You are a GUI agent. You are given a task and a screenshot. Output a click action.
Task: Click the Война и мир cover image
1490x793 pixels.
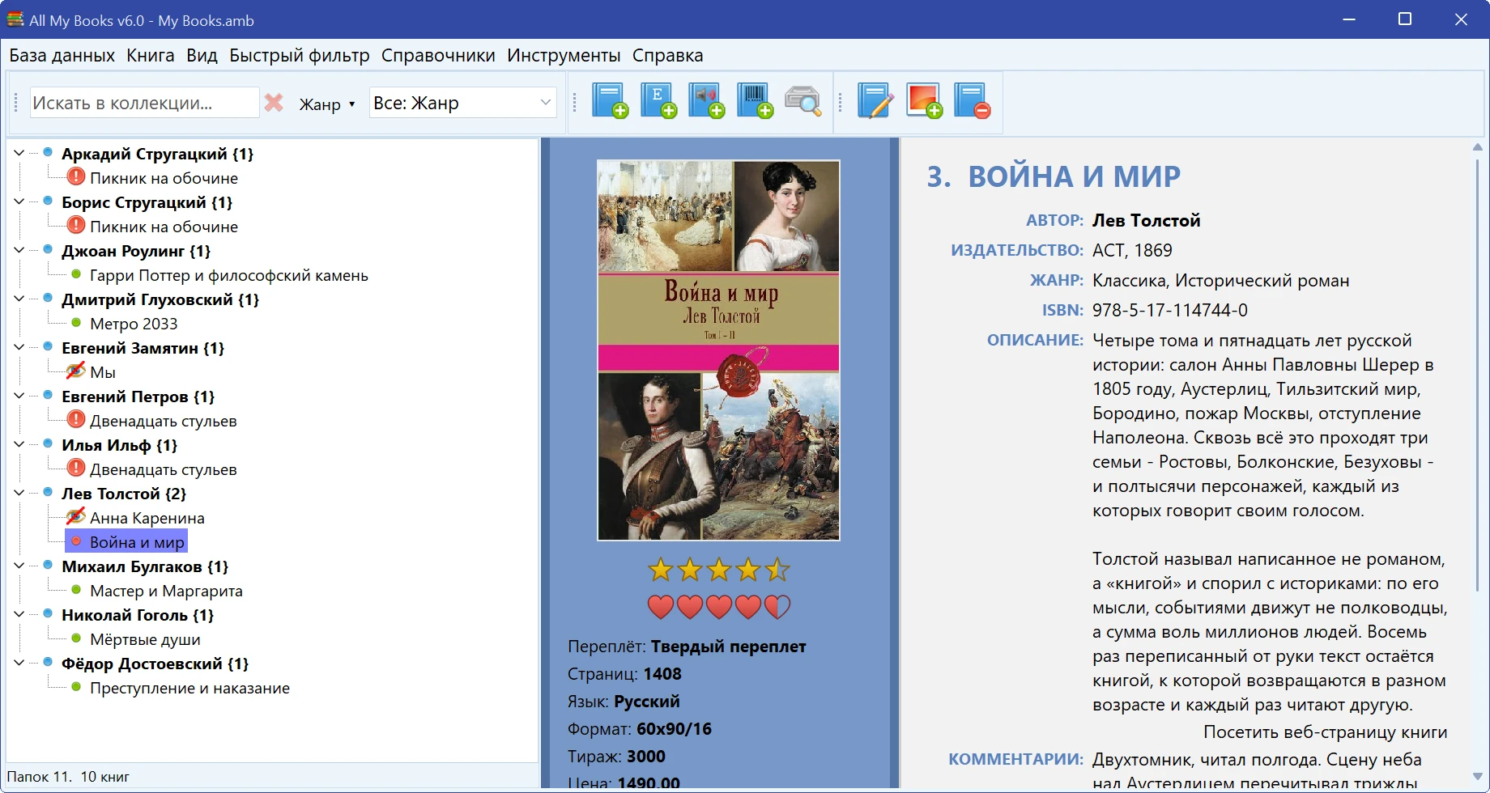(x=718, y=350)
